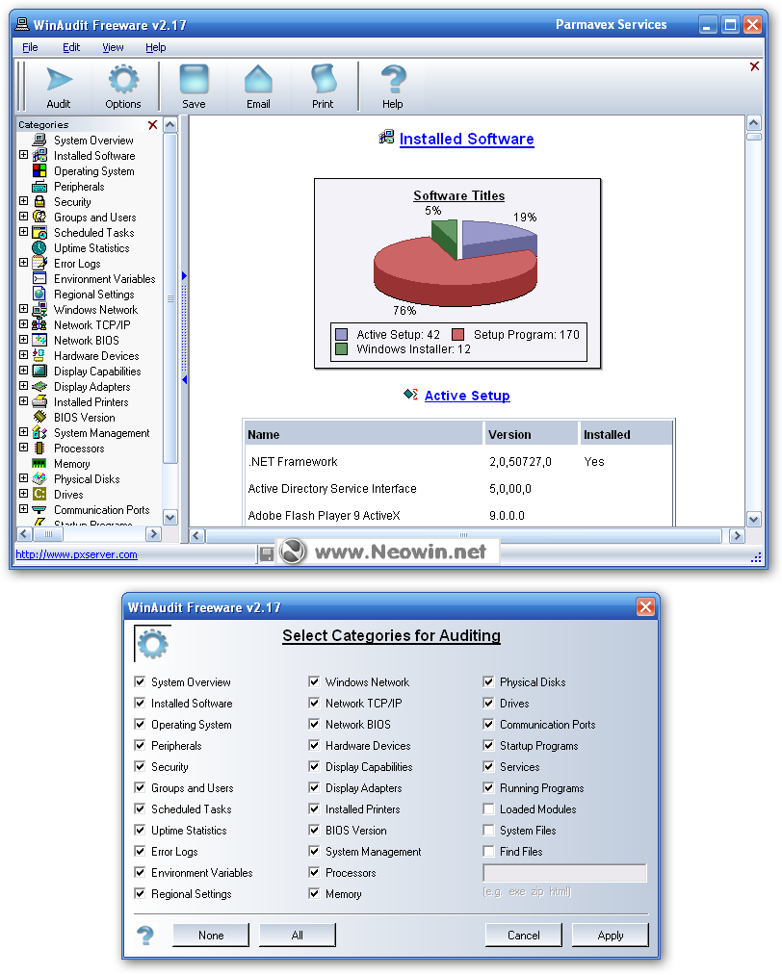
Task: Click the Apply button
Action: click(611, 935)
